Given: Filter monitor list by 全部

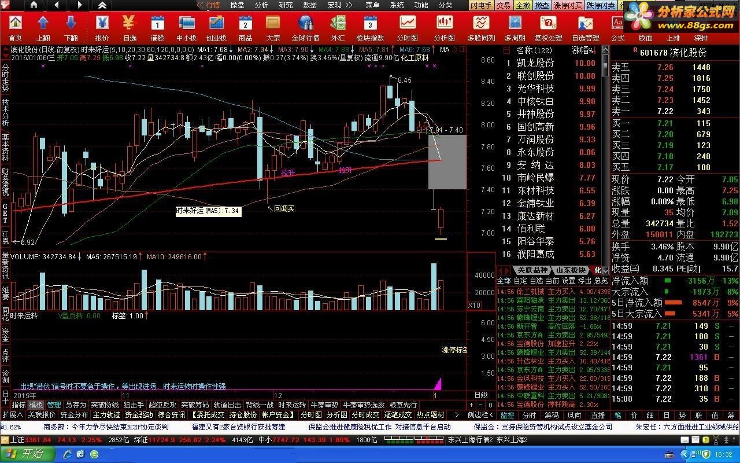Looking at the screenshot, I should tap(504, 280).
